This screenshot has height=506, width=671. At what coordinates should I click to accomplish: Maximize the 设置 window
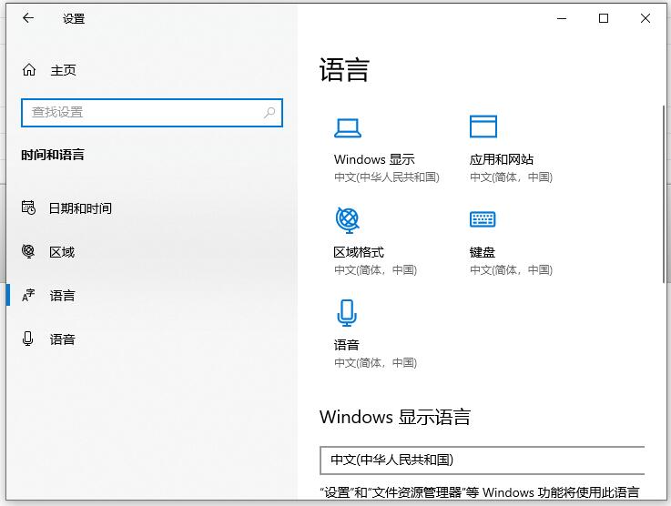point(604,18)
